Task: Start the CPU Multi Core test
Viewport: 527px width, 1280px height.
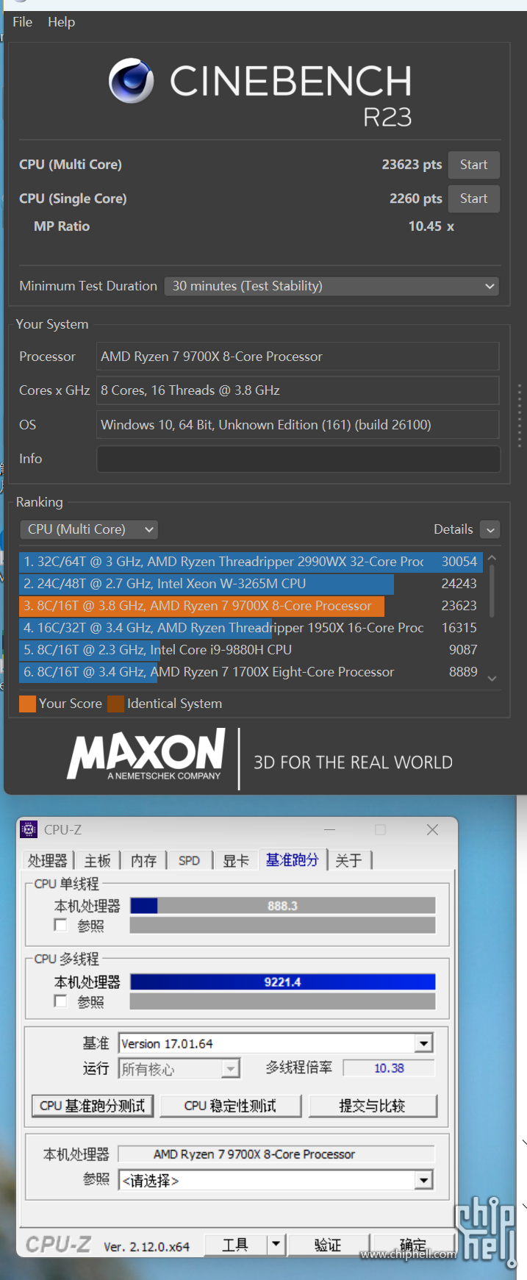Action: 474,165
